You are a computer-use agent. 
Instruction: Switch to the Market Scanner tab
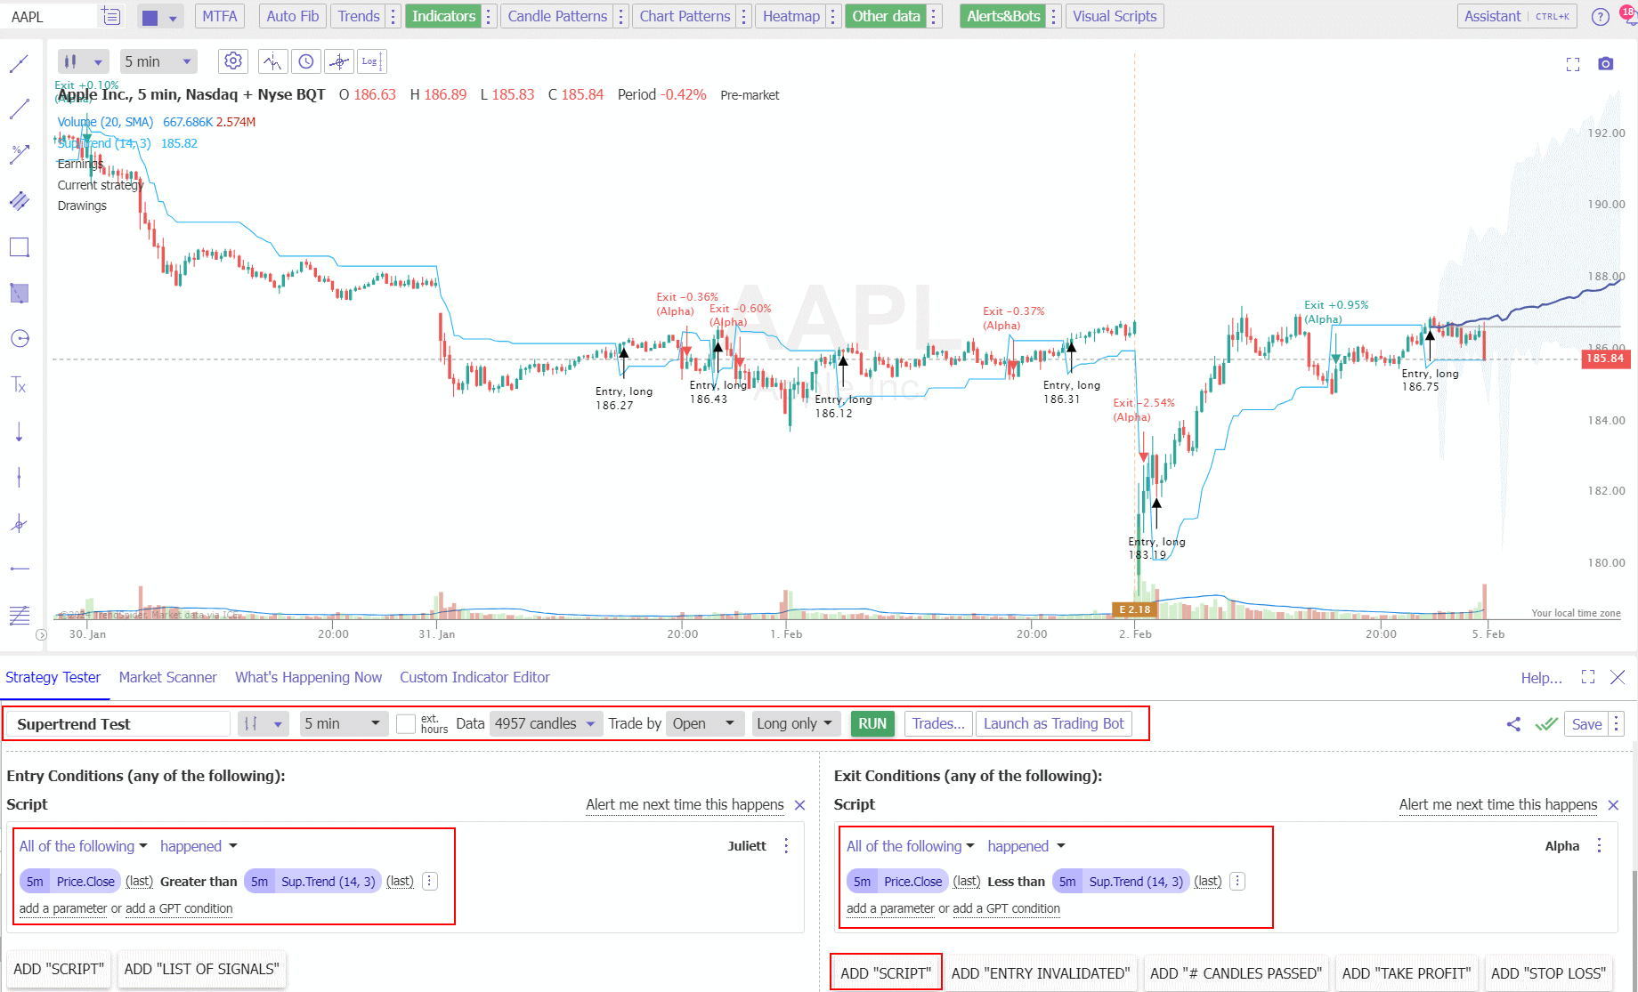click(x=167, y=677)
